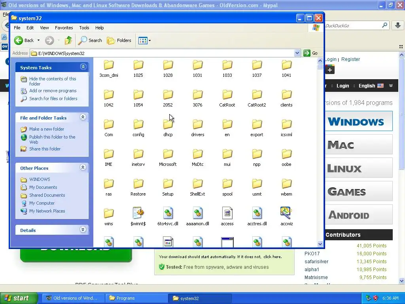Select the acctres.dll file icon

[257, 213]
